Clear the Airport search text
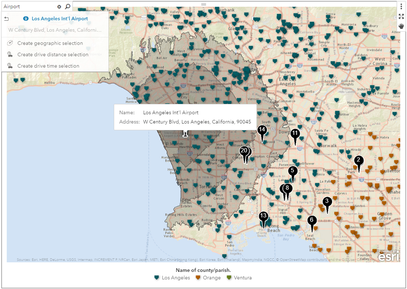 (59, 7)
